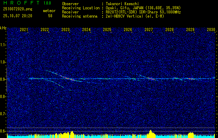
Task: Click the kHz axis unit label
Action: (x=3, y=28)
